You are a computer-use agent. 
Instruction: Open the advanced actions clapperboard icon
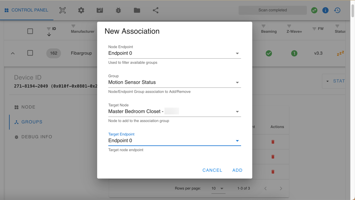click(x=100, y=10)
